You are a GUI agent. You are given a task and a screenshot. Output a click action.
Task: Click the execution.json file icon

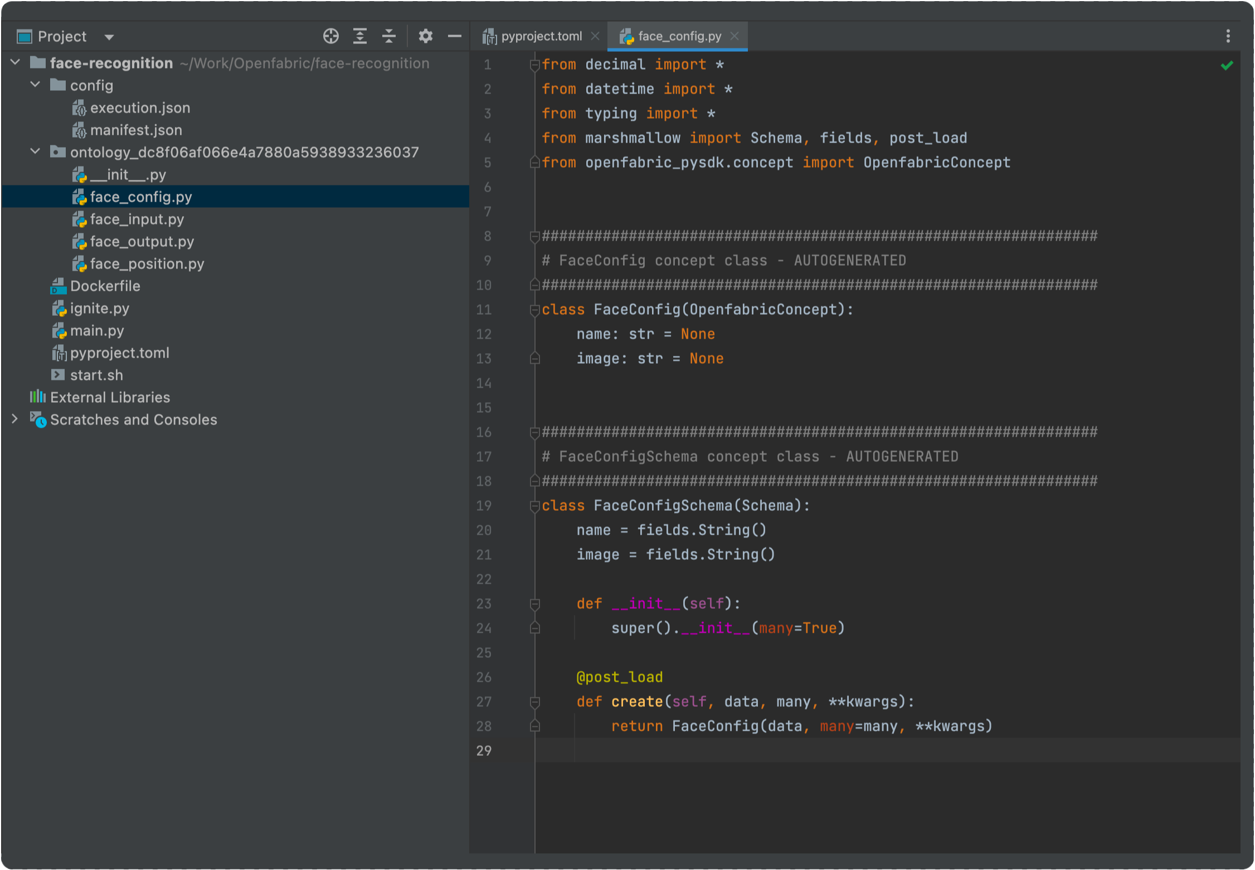click(x=79, y=107)
